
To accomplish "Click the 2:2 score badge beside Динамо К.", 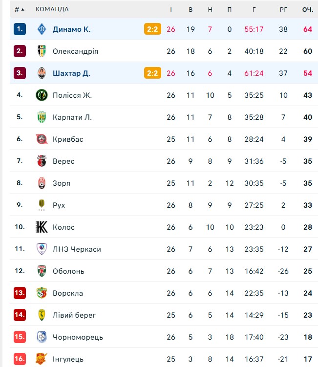I will (x=152, y=29).
